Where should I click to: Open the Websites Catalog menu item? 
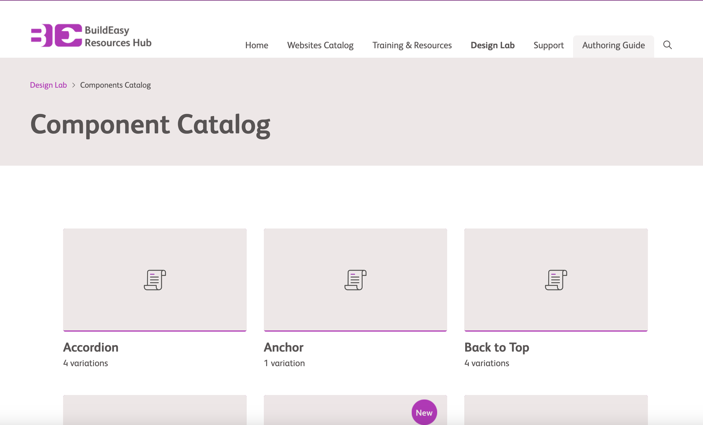[320, 45]
